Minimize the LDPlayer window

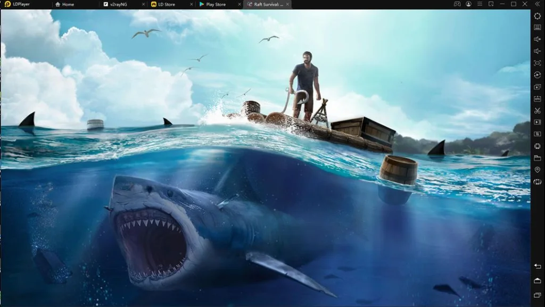pos(502,4)
